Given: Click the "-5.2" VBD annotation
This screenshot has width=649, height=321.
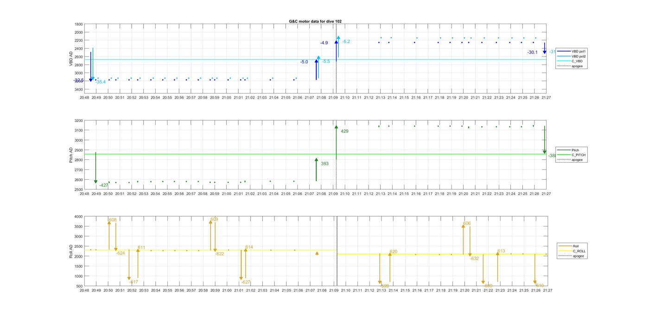Looking at the screenshot, I should (x=346, y=42).
